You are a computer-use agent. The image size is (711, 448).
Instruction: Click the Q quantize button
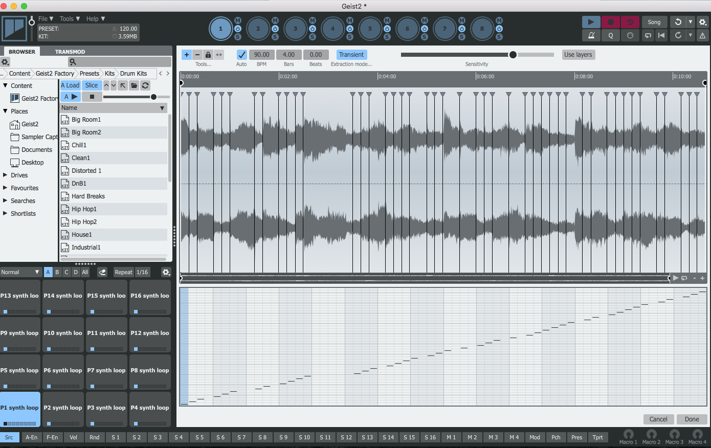click(x=610, y=35)
